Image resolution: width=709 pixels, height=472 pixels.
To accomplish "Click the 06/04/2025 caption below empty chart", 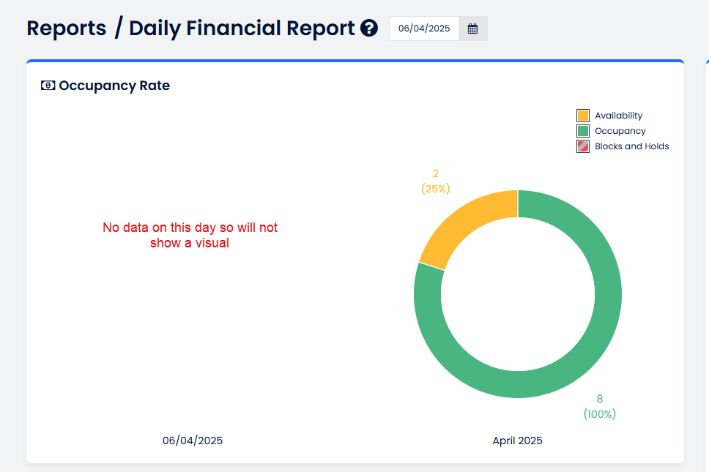I will 193,441.
